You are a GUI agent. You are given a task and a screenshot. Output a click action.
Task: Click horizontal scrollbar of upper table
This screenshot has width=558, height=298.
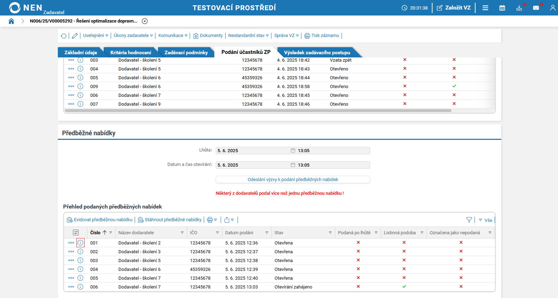258,111
